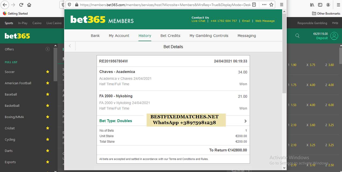The image size is (342, 172).
Task: Toggle the Baseball favourite star
Action: click(x=48, y=94)
